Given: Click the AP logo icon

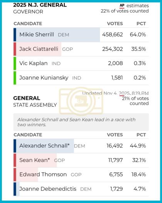Looking at the screenshot, I should 122,6.
